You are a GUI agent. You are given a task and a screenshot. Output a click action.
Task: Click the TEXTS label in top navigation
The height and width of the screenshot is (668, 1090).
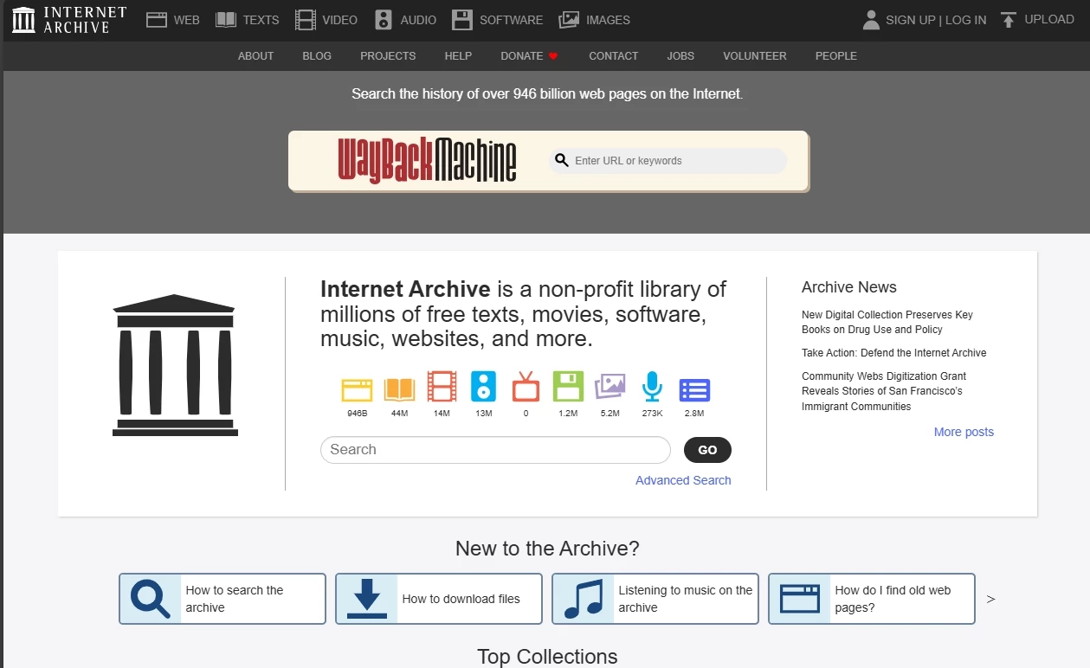tap(261, 20)
